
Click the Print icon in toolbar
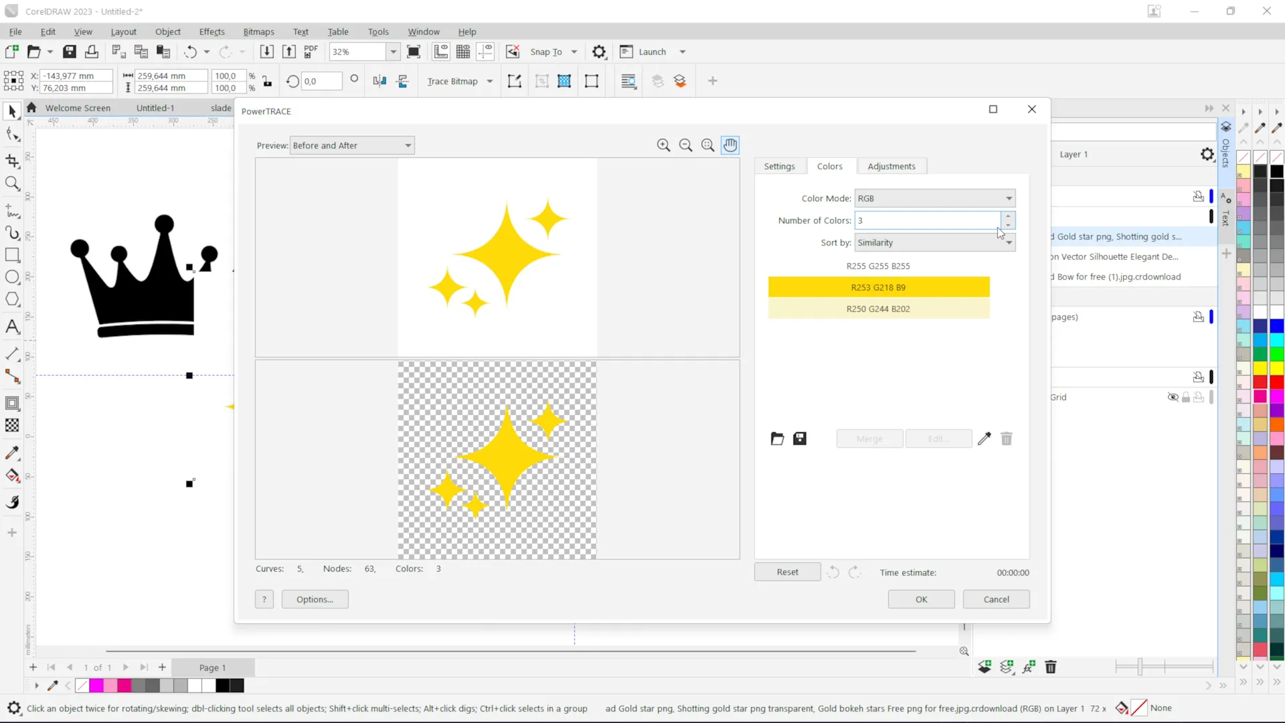click(x=92, y=52)
